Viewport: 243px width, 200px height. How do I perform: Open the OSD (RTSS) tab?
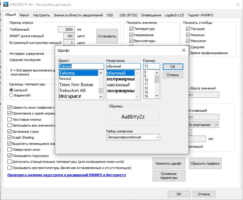tap(128, 15)
